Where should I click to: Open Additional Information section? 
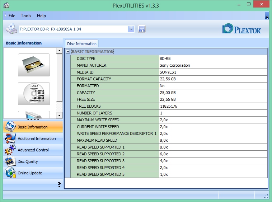(x=33, y=138)
